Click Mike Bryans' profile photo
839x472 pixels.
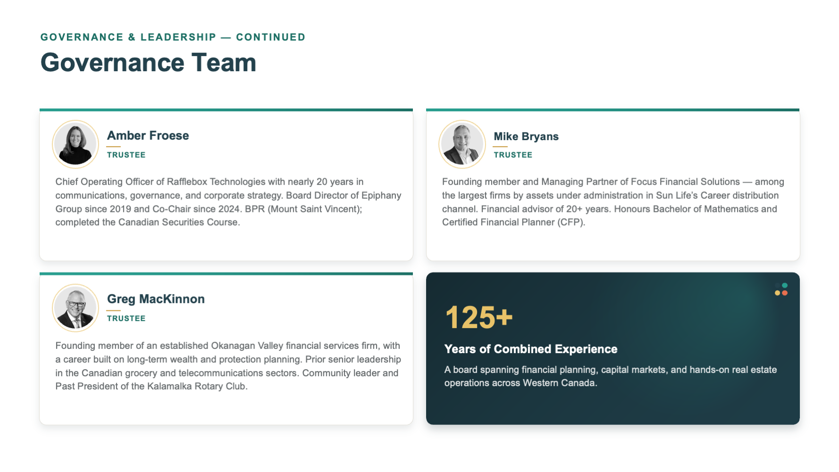coord(462,144)
